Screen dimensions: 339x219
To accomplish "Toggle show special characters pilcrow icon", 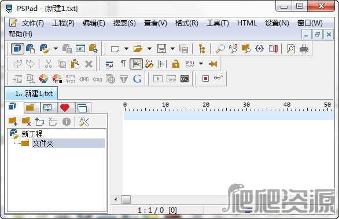I will pyautogui.click(x=123, y=64).
